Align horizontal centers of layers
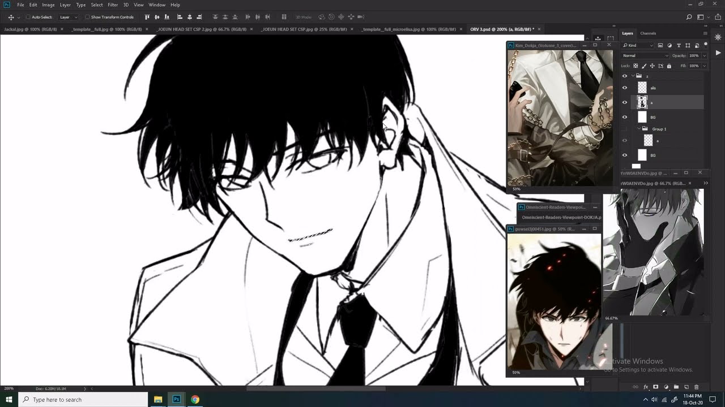 190,17
